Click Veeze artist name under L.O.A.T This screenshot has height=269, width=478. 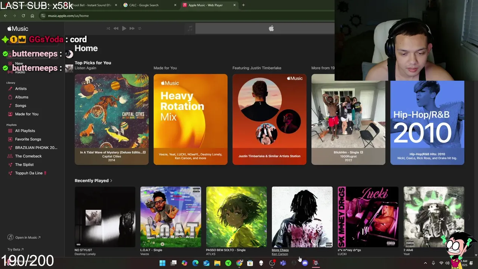pyautogui.click(x=145, y=254)
